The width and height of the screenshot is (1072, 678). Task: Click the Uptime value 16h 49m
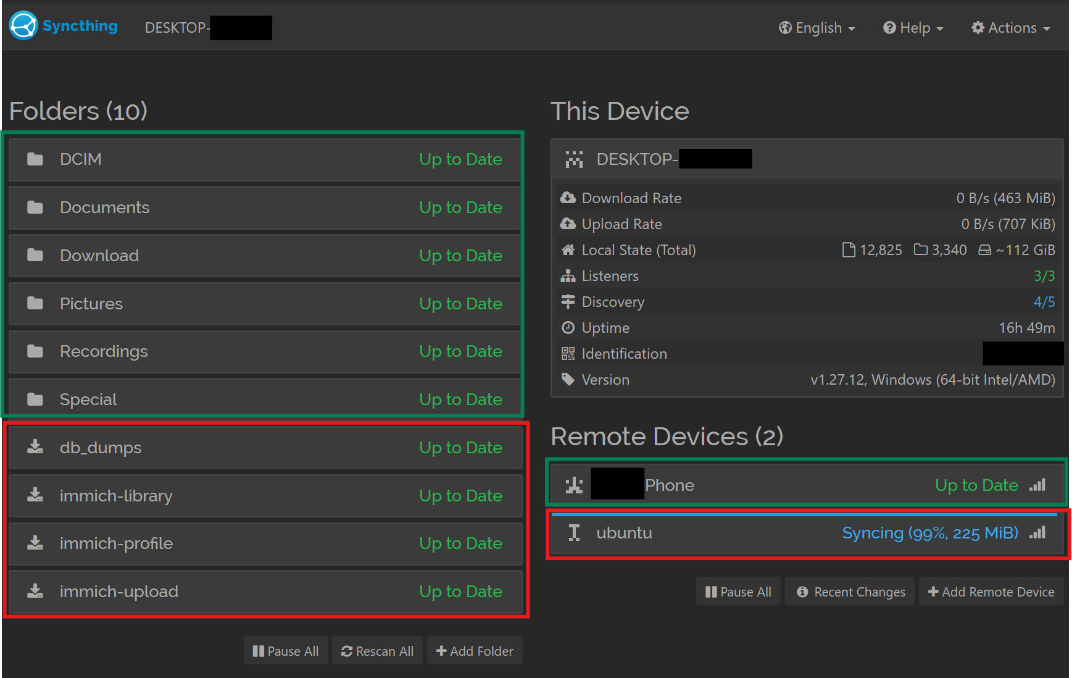[x=1027, y=327]
